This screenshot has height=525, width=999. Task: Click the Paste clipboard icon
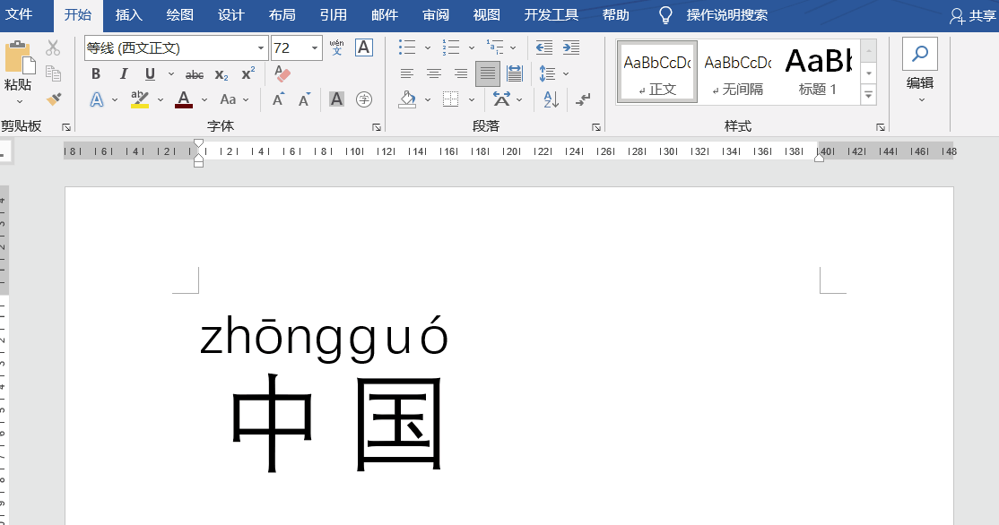[x=20, y=58]
